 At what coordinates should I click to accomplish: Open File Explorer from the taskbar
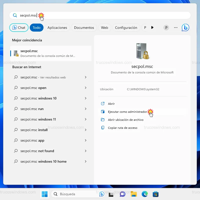(134, 194)
